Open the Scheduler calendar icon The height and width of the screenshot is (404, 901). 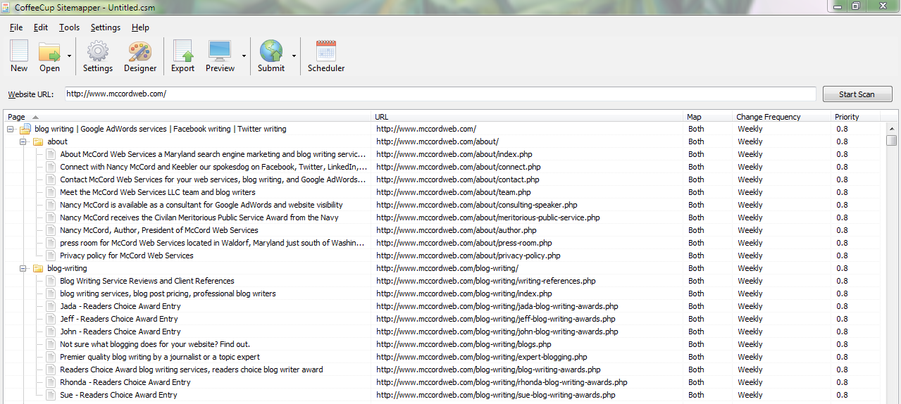pyautogui.click(x=326, y=51)
